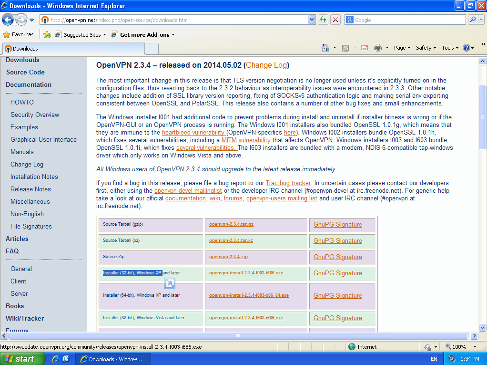Viewport: 487px width, 365px height.
Task: Click the browser Back arrow button
Action: 8,20
